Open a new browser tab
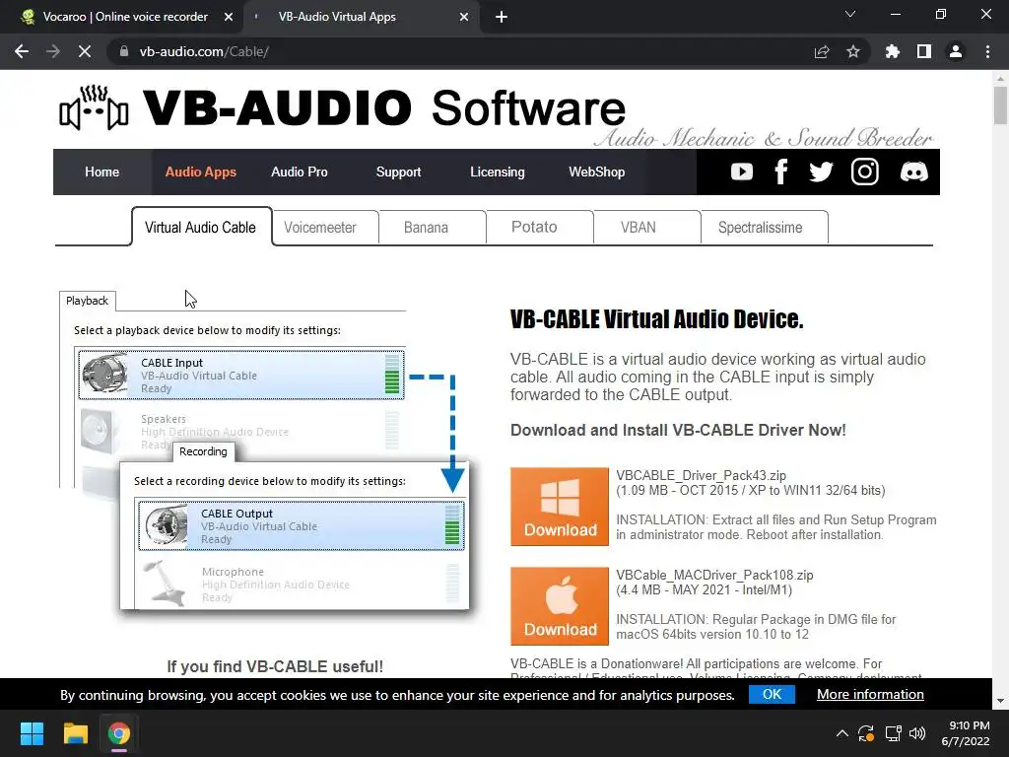The width and height of the screenshot is (1009, 757). (502, 17)
